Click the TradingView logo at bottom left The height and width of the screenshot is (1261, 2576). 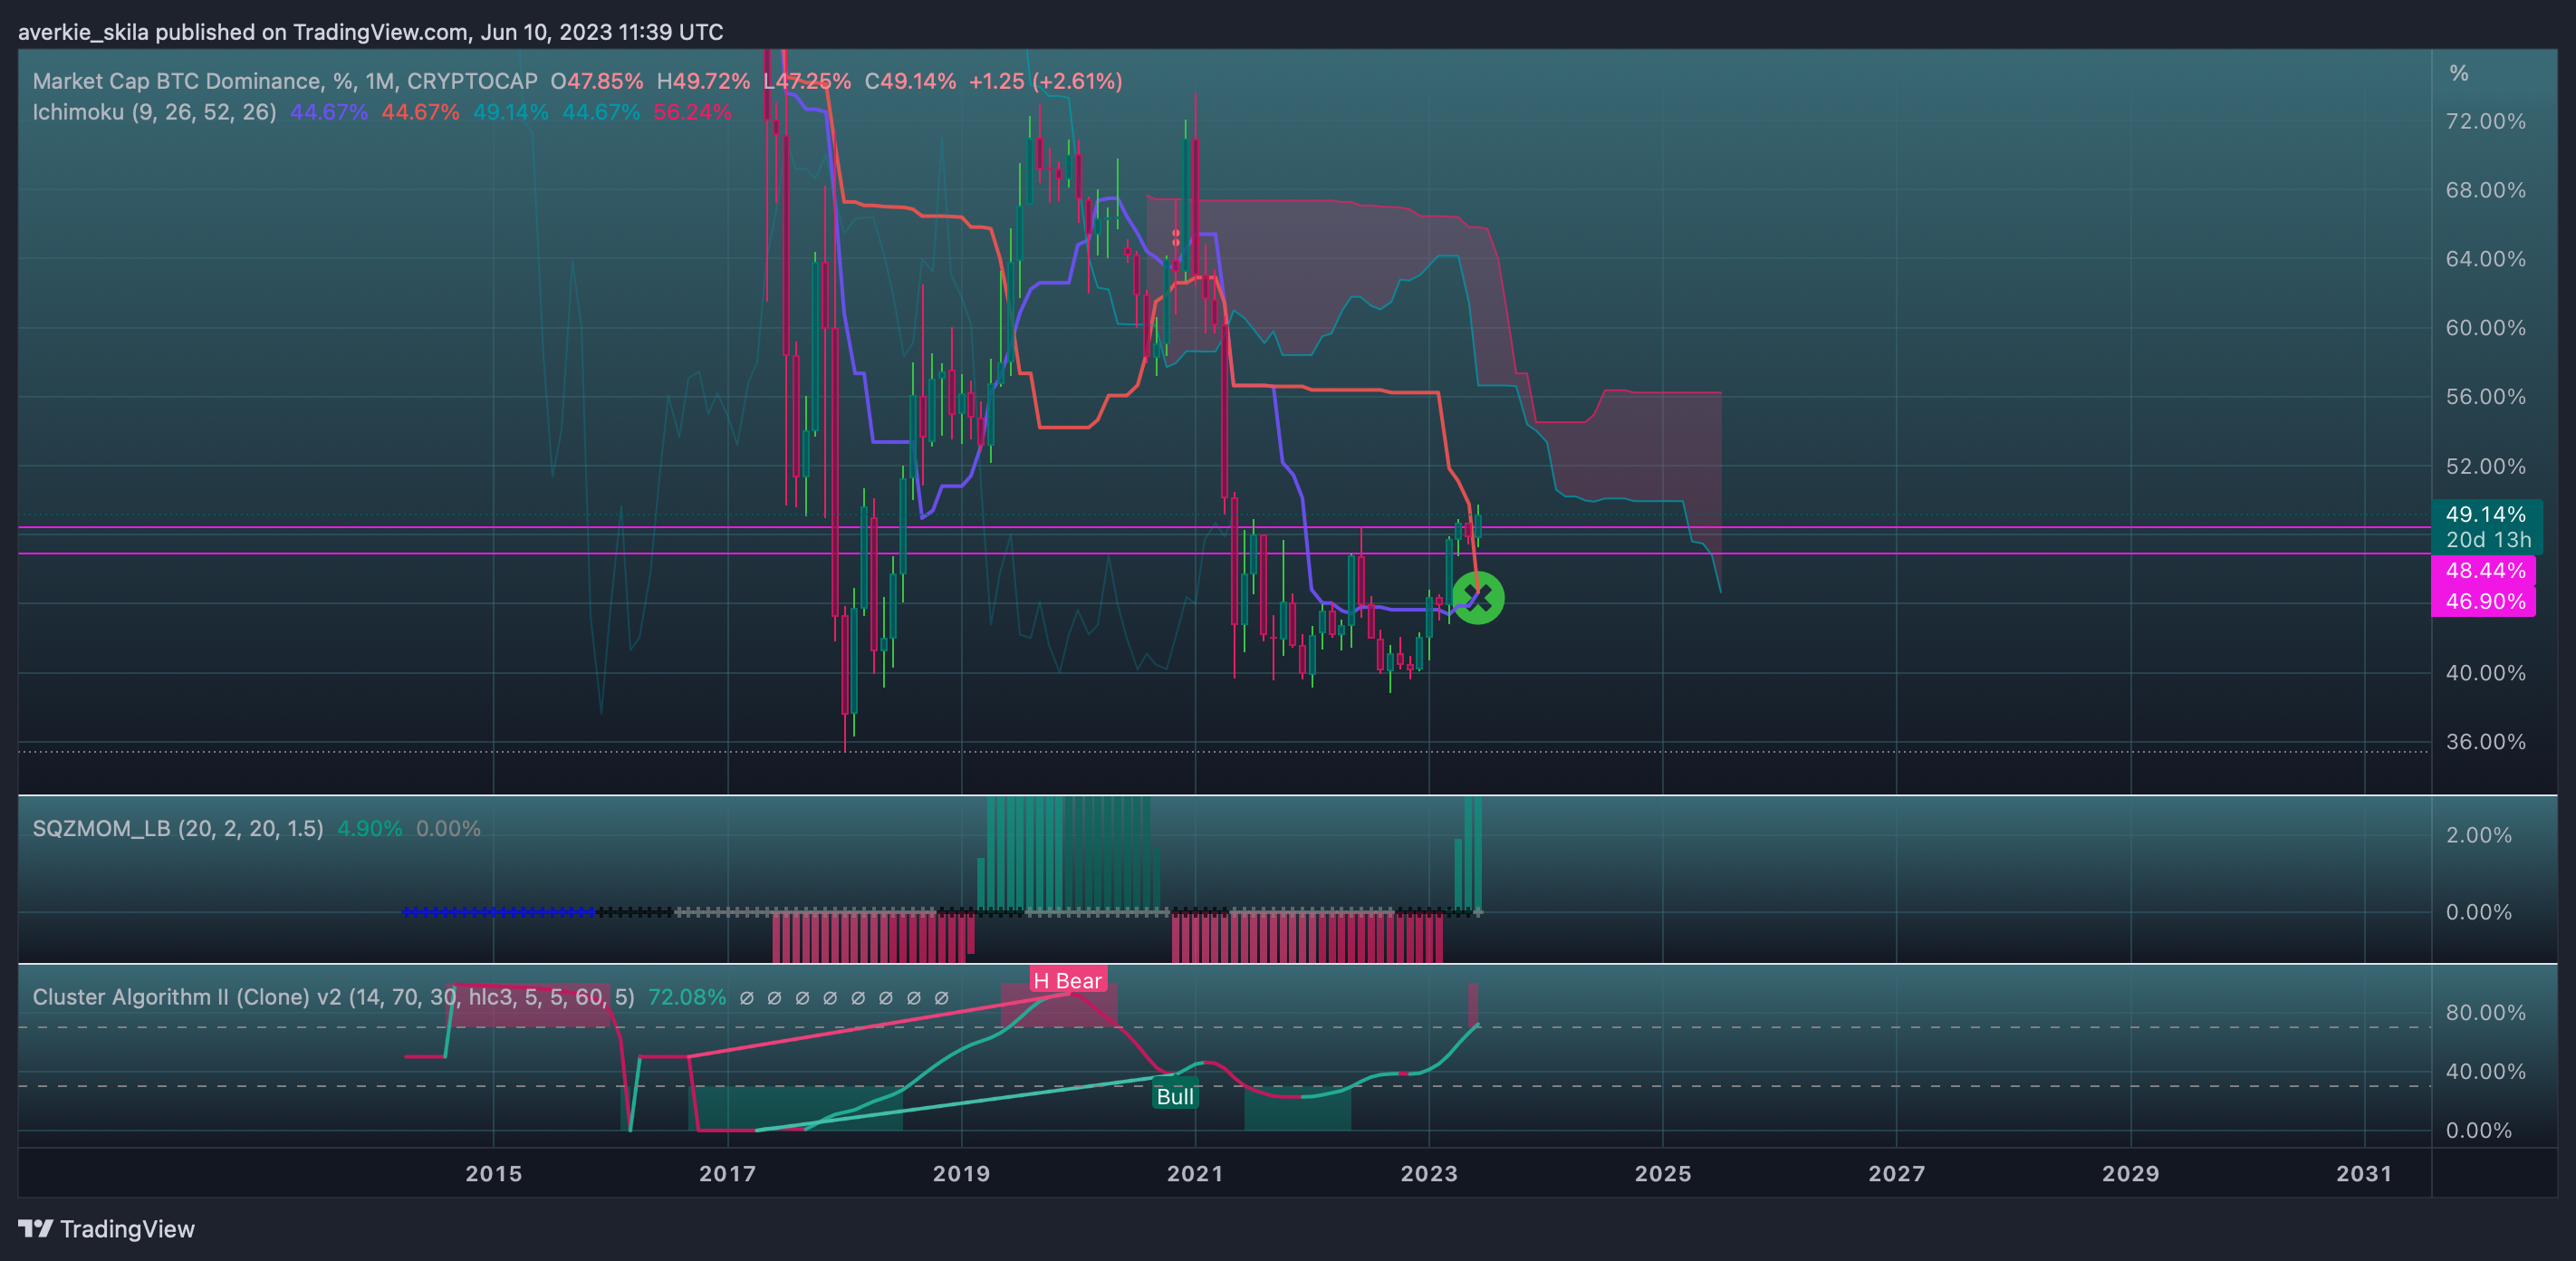[106, 1229]
